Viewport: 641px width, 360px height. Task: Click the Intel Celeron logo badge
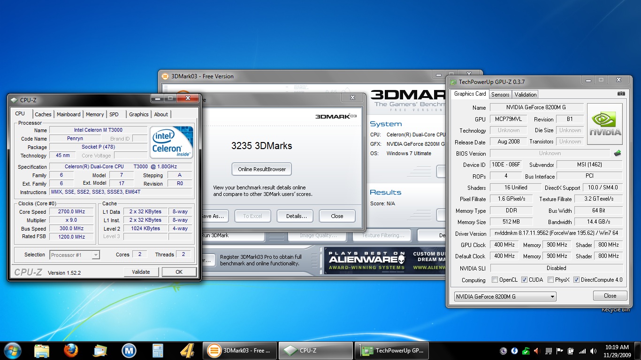[x=172, y=142]
